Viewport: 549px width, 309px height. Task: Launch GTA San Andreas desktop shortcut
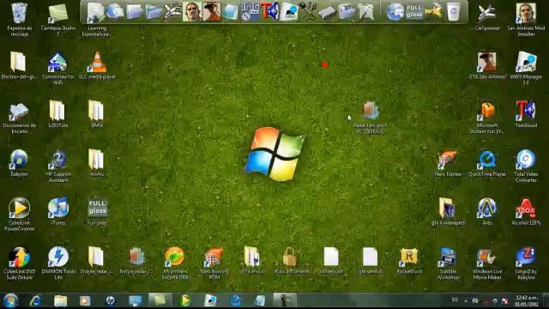(x=486, y=65)
